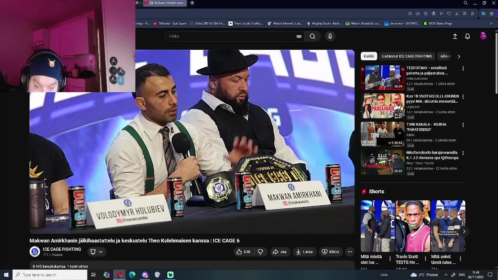Open more actions menu under video
The width and height of the screenshot is (498, 280).
point(350,252)
